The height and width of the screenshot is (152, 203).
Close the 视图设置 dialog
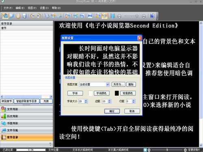click(140, 38)
